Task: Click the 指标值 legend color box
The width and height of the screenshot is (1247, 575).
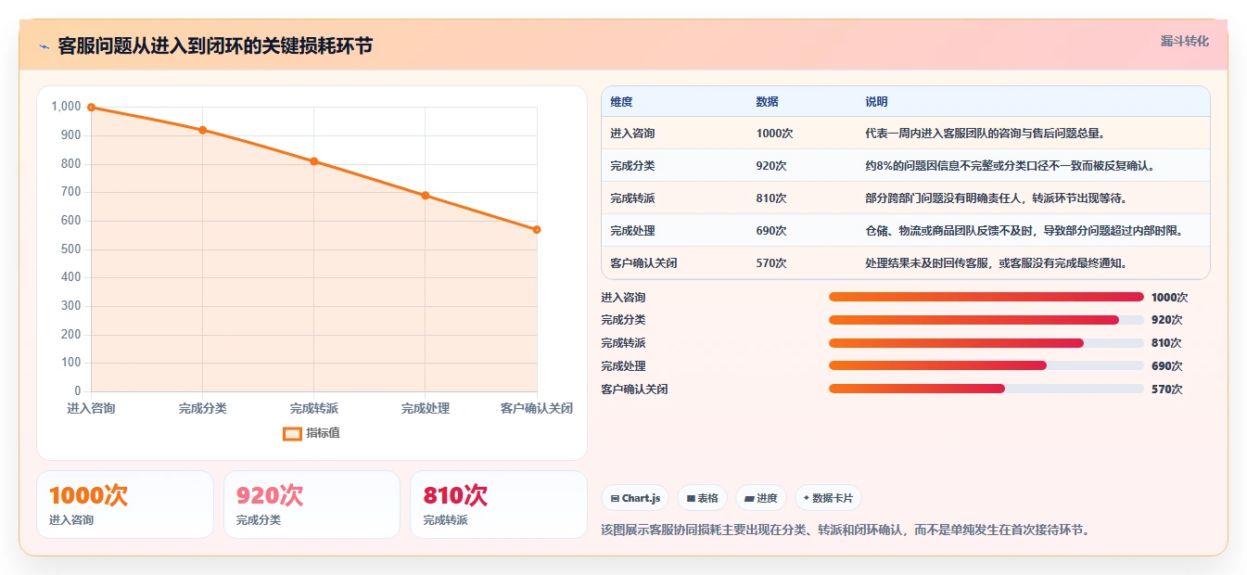Action: 292,433
